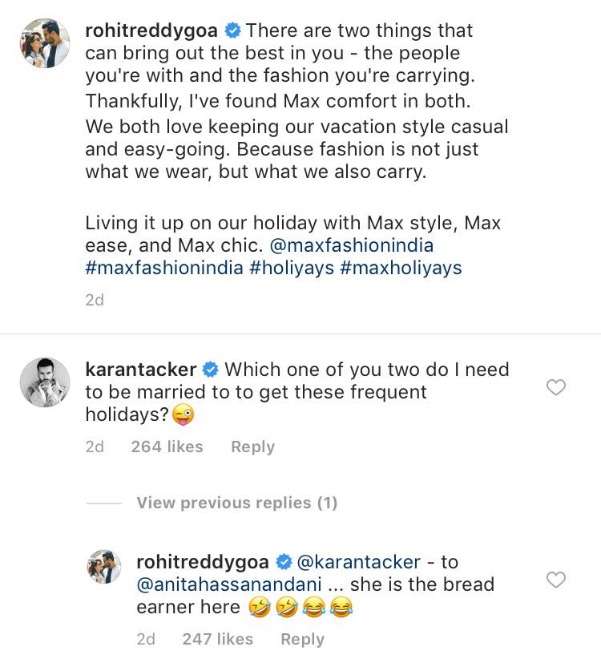Open the @karantacker mention in the reply
This screenshot has height=663, width=601.
pos(358,562)
